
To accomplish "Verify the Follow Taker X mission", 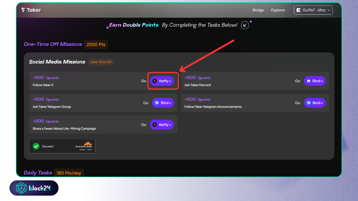I will [162, 81].
